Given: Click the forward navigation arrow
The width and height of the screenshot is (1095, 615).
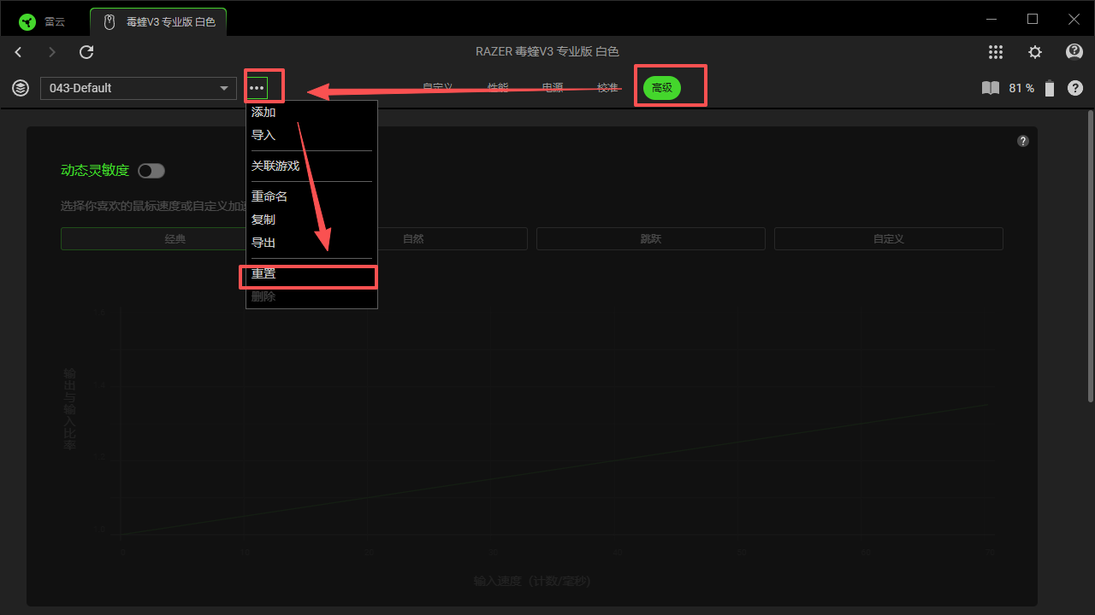Looking at the screenshot, I should (52, 52).
